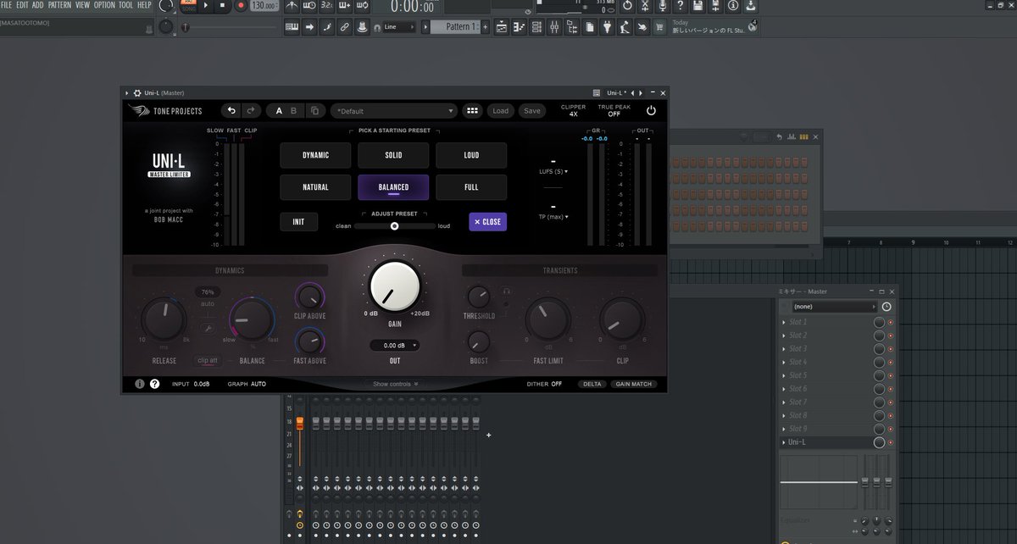Open the LUFS (S) meter dropdown
Screen dimensions: 1017x544
553,171
